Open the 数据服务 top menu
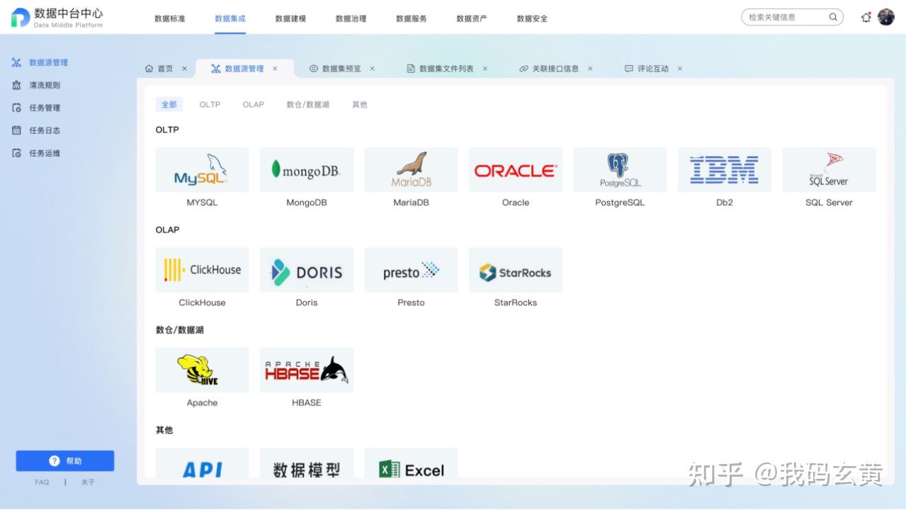This screenshot has width=906, height=510. tap(412, 18)
